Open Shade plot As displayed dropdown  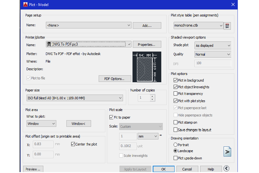tap(213, 46)
